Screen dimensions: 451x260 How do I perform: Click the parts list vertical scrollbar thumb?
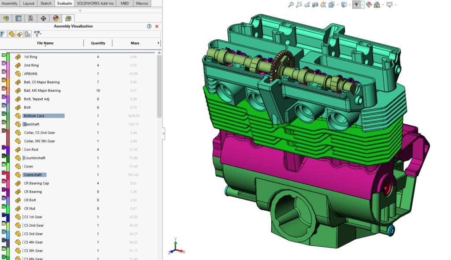click(x=159, y=86)
